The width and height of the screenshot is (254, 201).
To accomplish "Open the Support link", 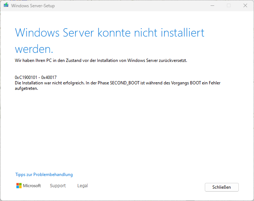I will [x=58, y=185].
